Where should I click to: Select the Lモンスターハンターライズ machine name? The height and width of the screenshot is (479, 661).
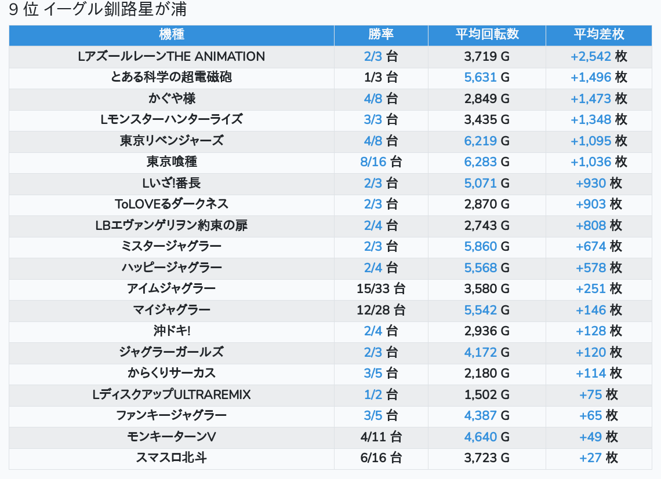[x=172, y=120]
